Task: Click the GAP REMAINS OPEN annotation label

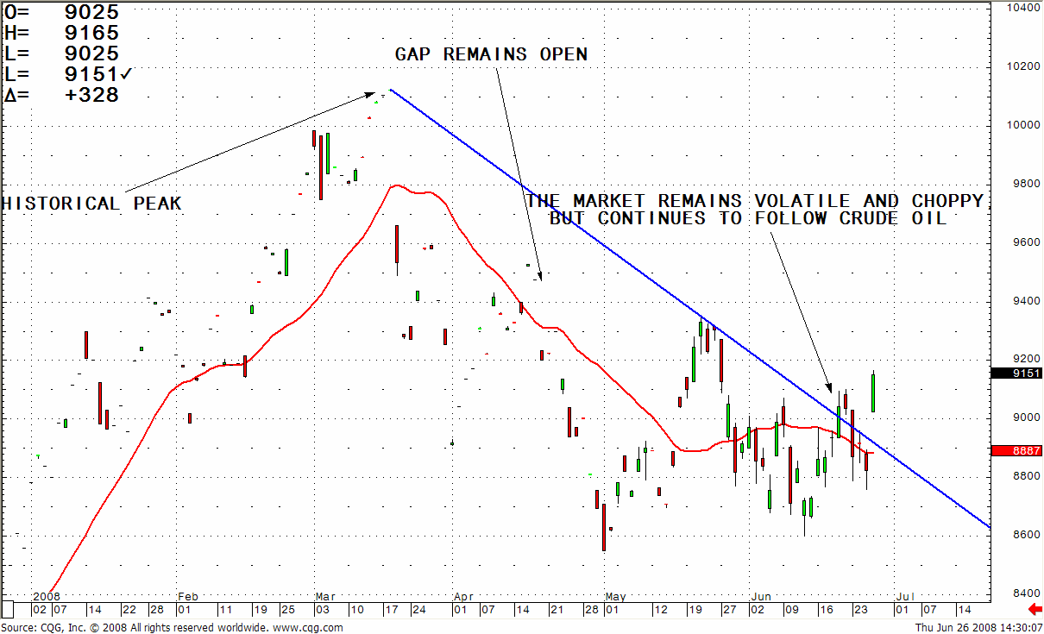Action: [x=491, y=54]
